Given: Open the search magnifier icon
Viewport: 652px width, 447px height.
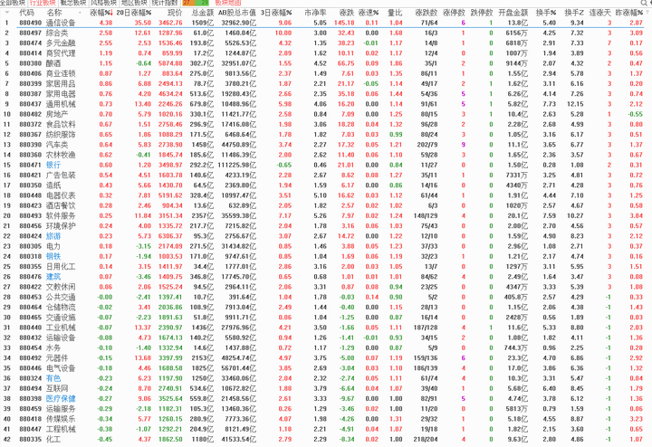Looking at the screenshot, I should [644, 3].
